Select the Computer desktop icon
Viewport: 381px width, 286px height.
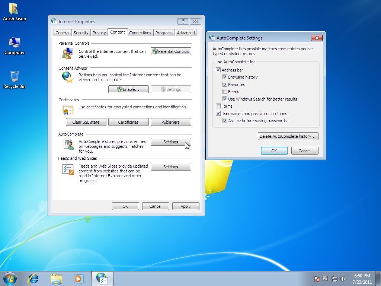coord(15,46)
